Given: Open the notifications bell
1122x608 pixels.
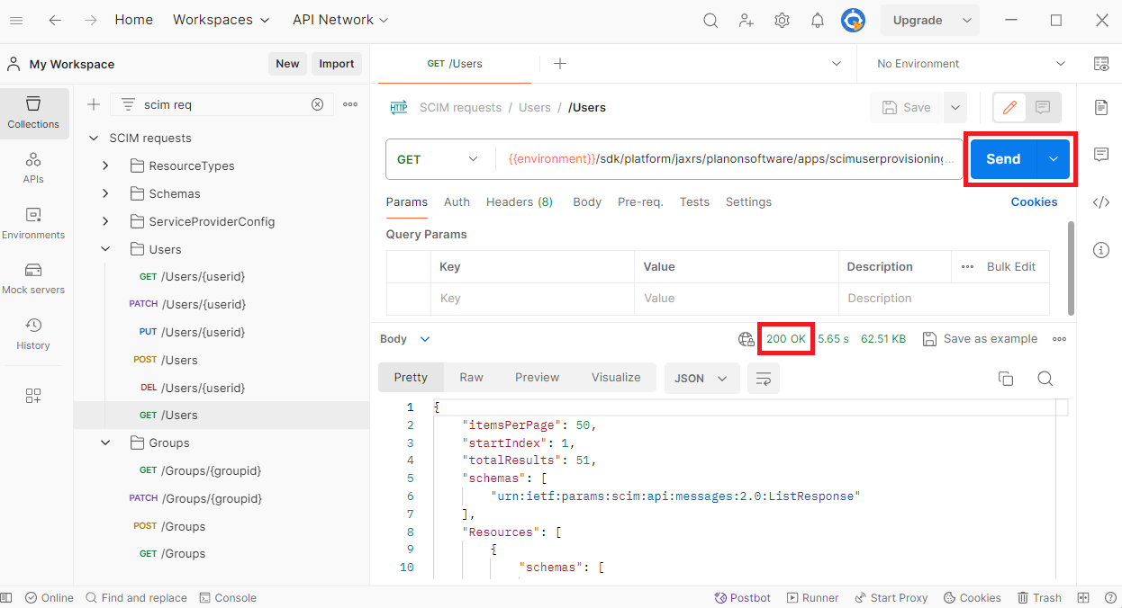Looking at the screenshot, I should coord(818,20).
